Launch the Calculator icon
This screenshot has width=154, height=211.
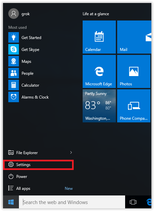[x=14, y=85]
